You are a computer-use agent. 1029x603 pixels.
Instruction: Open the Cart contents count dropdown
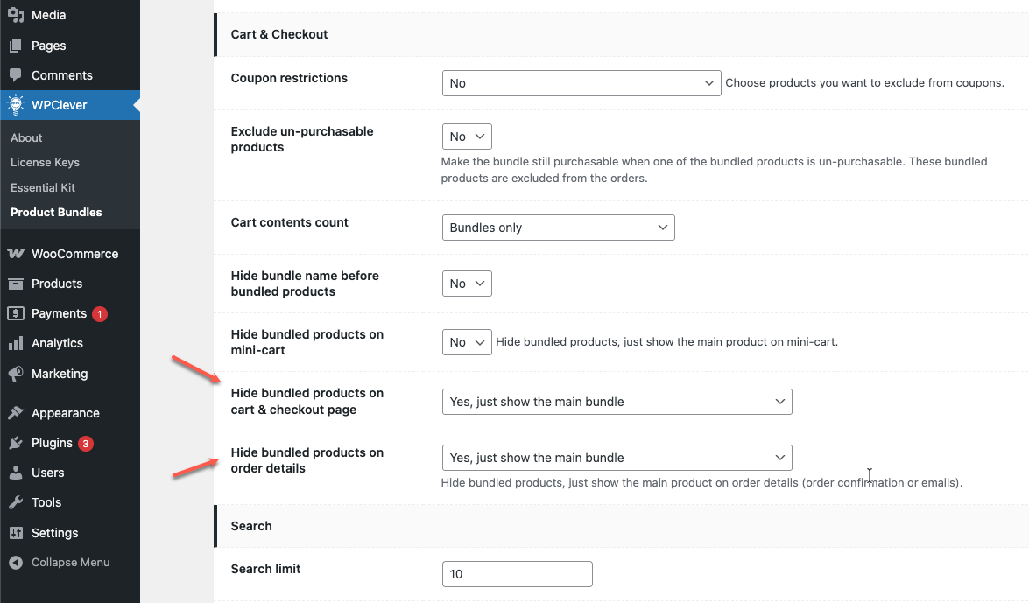pyautogui.click(x=558, y=228)
